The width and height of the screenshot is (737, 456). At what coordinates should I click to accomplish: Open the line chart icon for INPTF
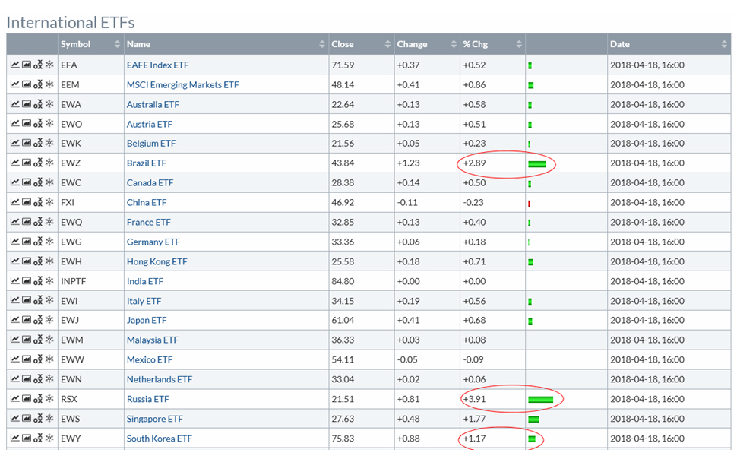pyautogui.click(x=14, y=281)
